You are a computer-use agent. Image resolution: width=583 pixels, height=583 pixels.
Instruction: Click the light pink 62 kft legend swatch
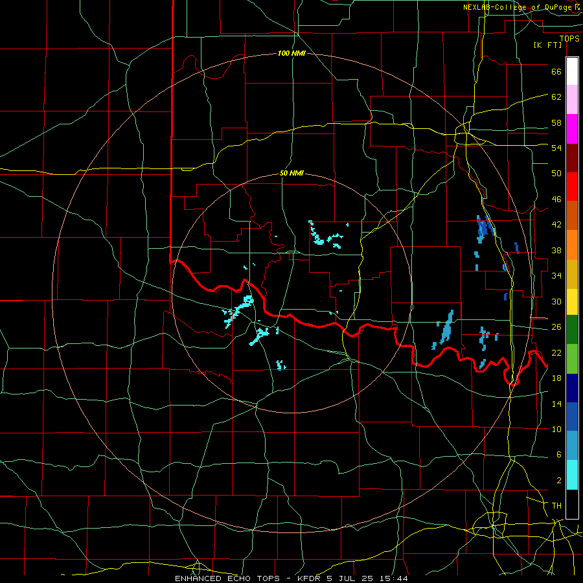[572, 100]
